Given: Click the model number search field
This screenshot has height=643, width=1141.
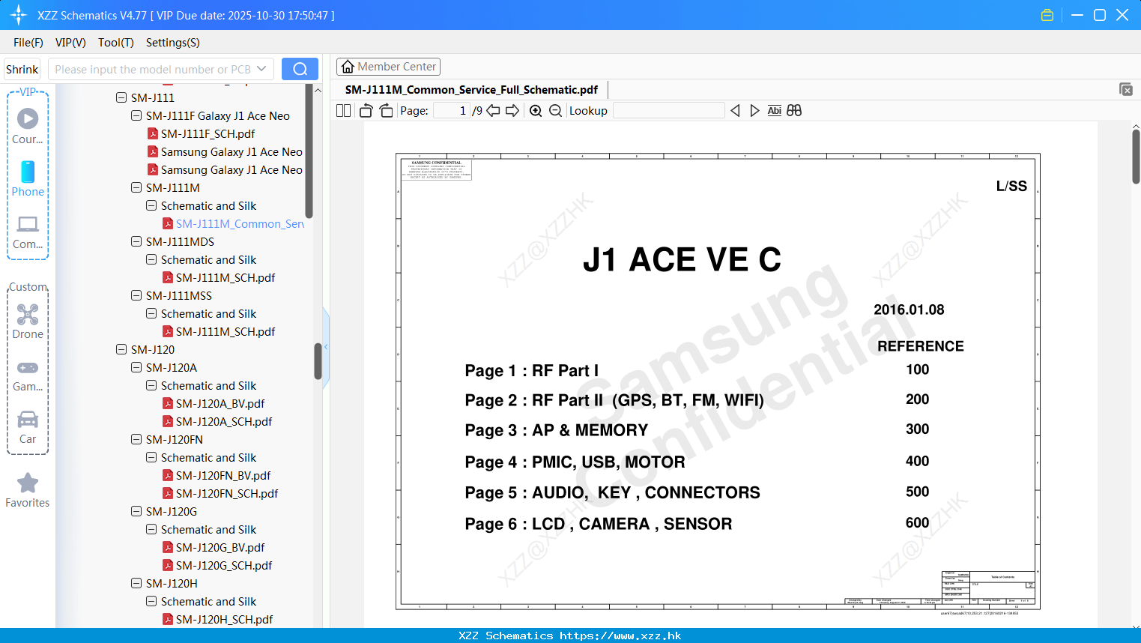Looking at the screenshot, I should (153, 69).
